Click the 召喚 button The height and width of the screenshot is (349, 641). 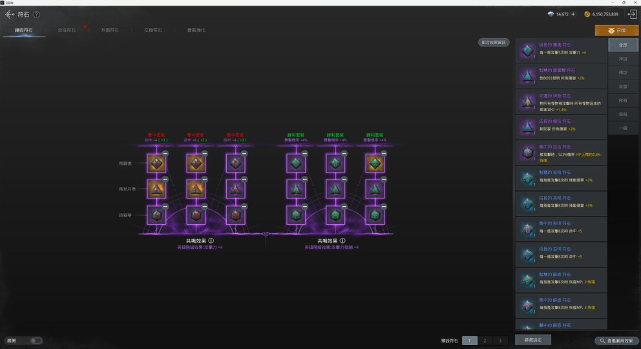616,30
